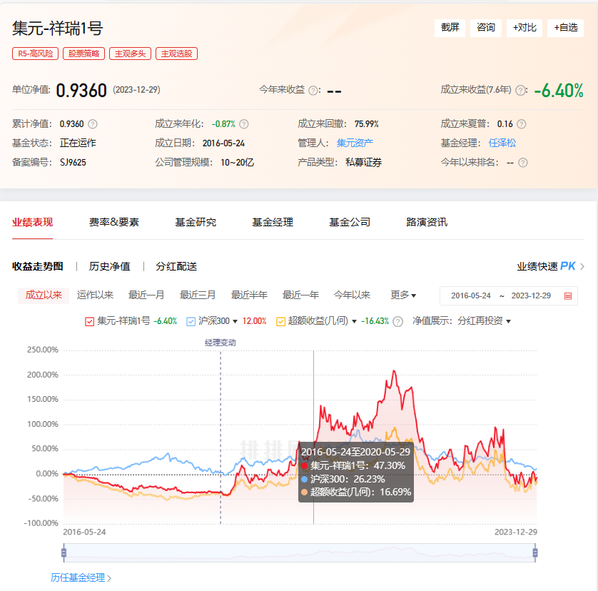Open 业绩快速 PK link
The height and width of the screenshot is (591, 598).
pyautogui.click(x=550, y=266)
